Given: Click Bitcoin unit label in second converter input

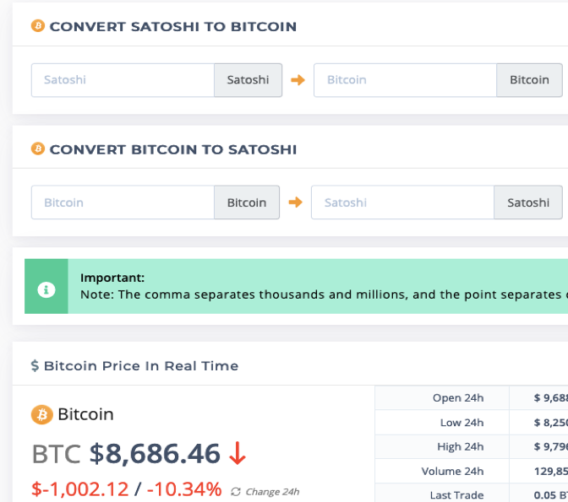Looking at the screenshot, I should pyautogui.click(x=247, y=202).
